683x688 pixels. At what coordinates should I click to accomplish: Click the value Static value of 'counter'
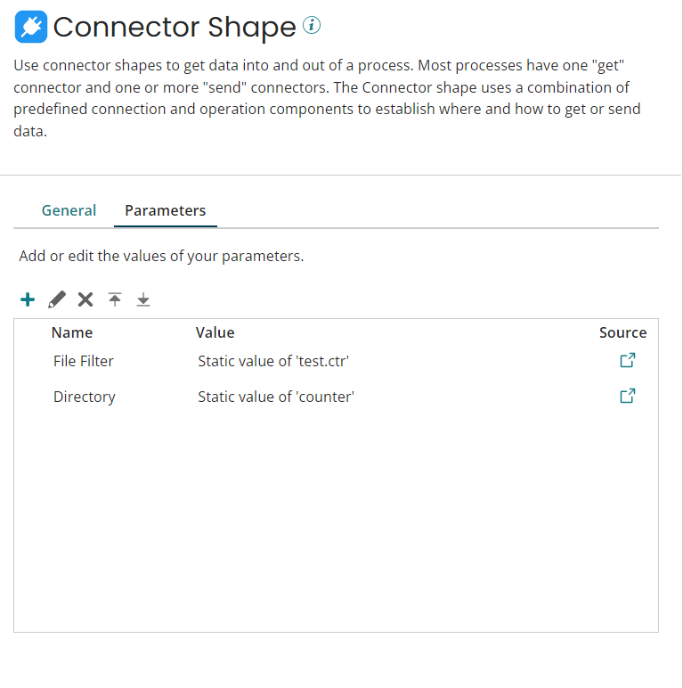276,397
